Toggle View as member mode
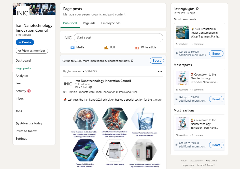This screenshot has height=169, width=240. 32,51
